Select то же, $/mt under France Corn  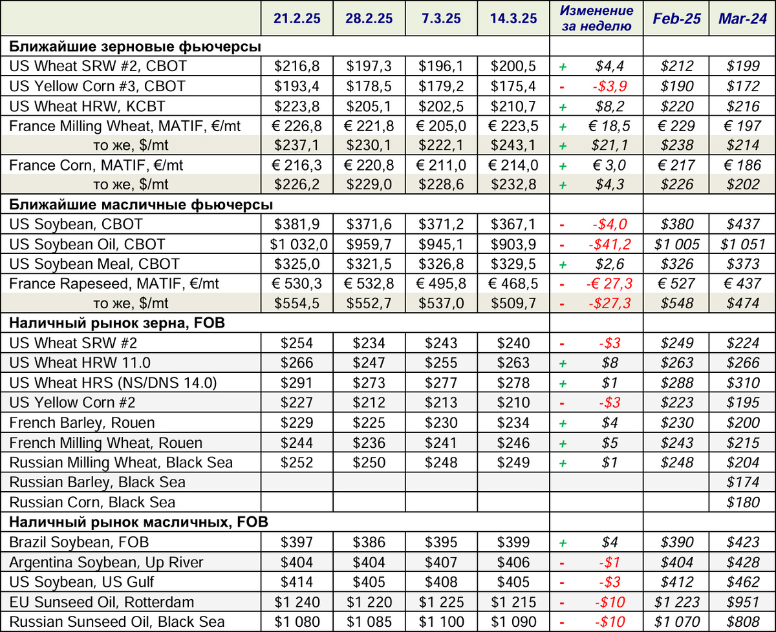pyautogui.click(x=131, y=185)
